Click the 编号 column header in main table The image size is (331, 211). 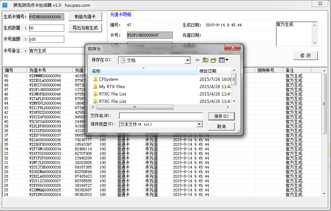pyautogui.click(x=15, y=70)
